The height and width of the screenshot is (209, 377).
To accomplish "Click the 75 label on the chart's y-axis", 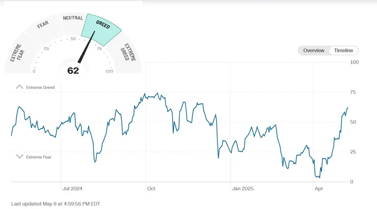I will tap(353, 92).
